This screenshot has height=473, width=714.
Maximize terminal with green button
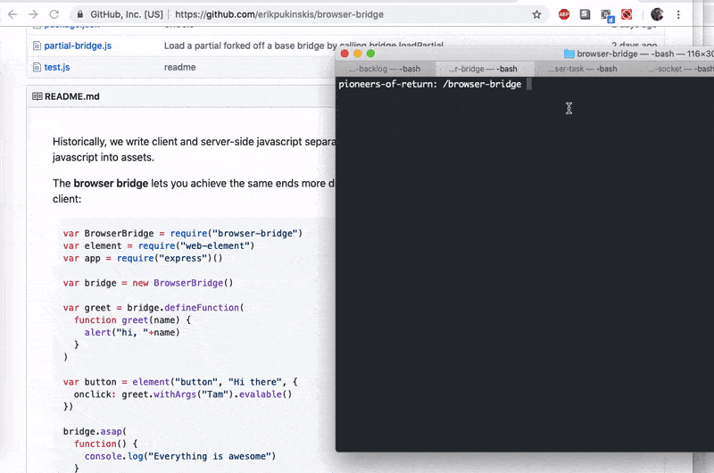[370, 54]
